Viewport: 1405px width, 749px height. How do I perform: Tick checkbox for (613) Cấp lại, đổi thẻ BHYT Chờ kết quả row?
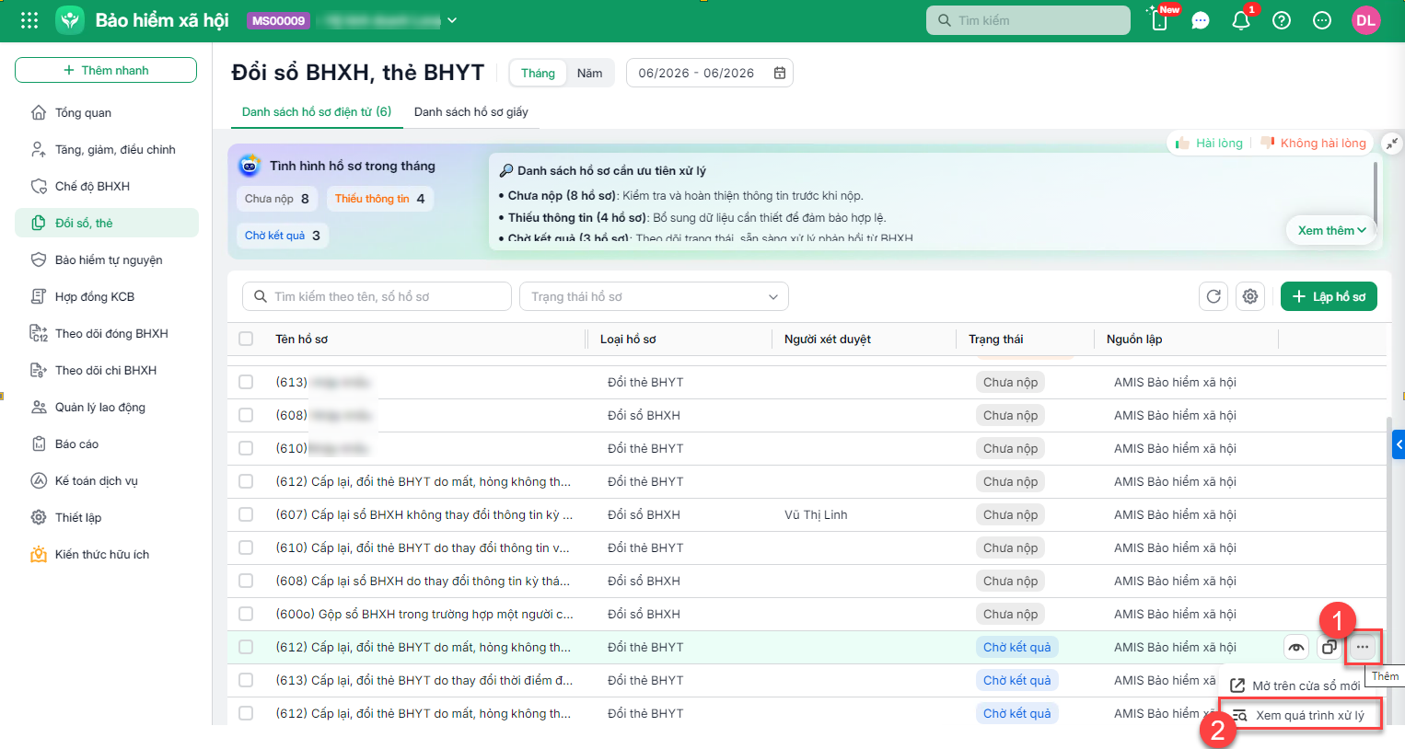coord(246,680)
